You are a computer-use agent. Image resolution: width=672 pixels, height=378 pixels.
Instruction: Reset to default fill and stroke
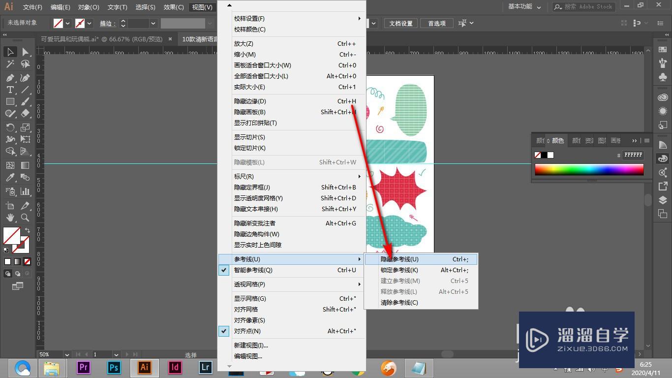coord(6,250)
